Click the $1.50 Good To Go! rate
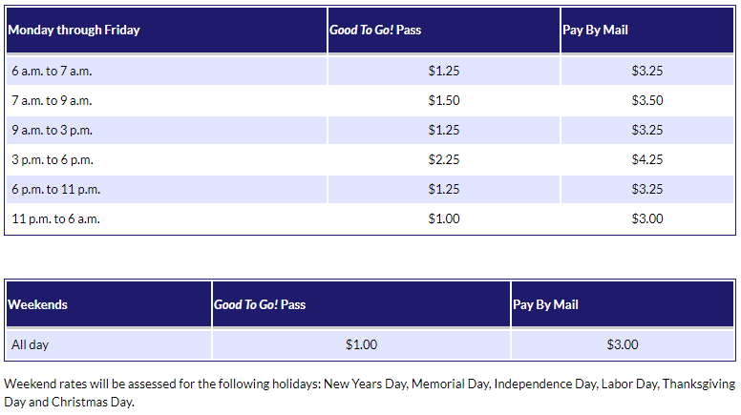Viewport: 741px width, 415px height. 444,100
